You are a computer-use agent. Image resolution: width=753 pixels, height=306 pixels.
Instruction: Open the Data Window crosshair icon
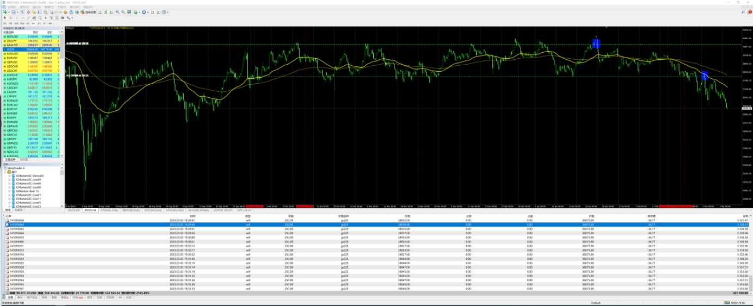(x=28, y=12)
